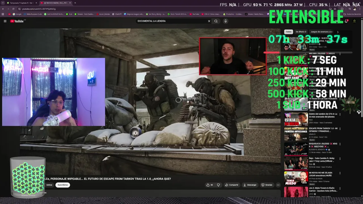Dislike the video with thumbs down
Viewport: 363px width, 204px height.
tap(218, 185)
